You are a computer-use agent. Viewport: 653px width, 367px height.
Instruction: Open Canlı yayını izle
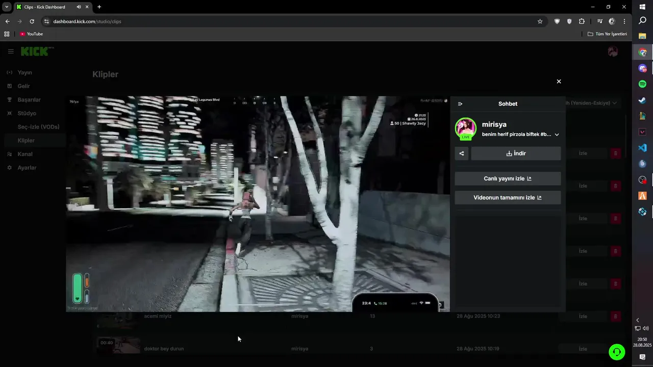click(508, 179)
